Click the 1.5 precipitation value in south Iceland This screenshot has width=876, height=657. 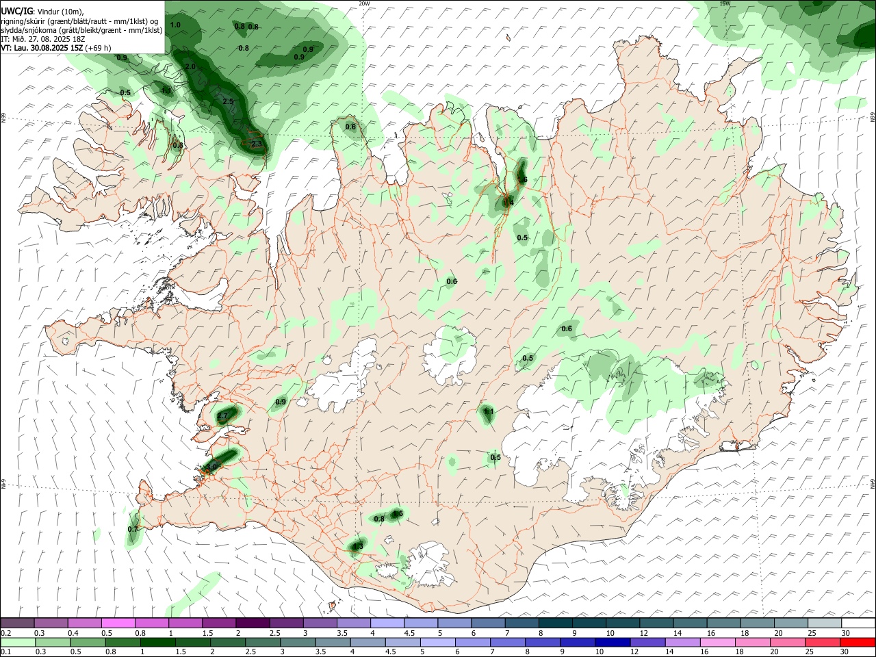398,513
